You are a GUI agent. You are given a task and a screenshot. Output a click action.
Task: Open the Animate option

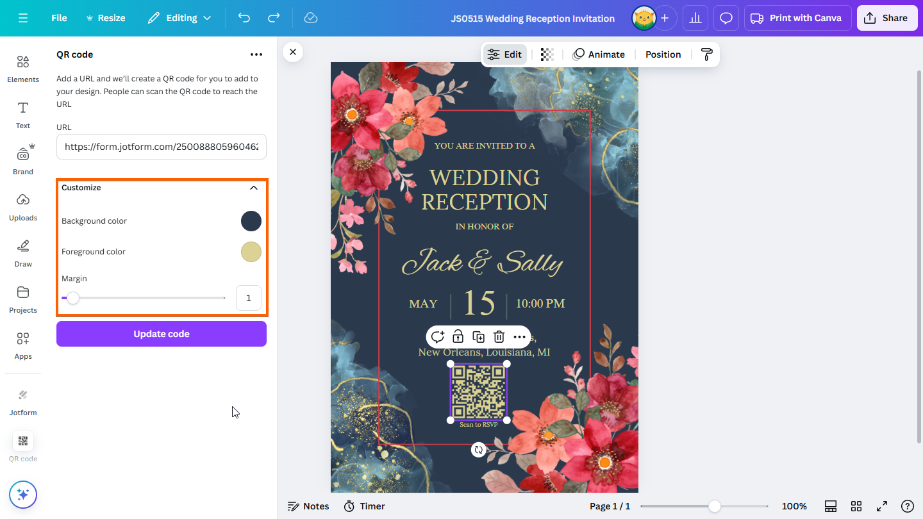pyautogui.click(x=599, y=54)
